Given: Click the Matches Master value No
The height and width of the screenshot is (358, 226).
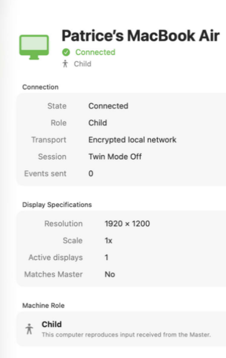Looking at the screenshot, I should tap(110, 274).
